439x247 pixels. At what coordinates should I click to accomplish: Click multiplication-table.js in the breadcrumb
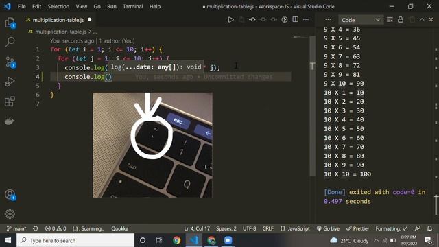[x=60, y=32]
